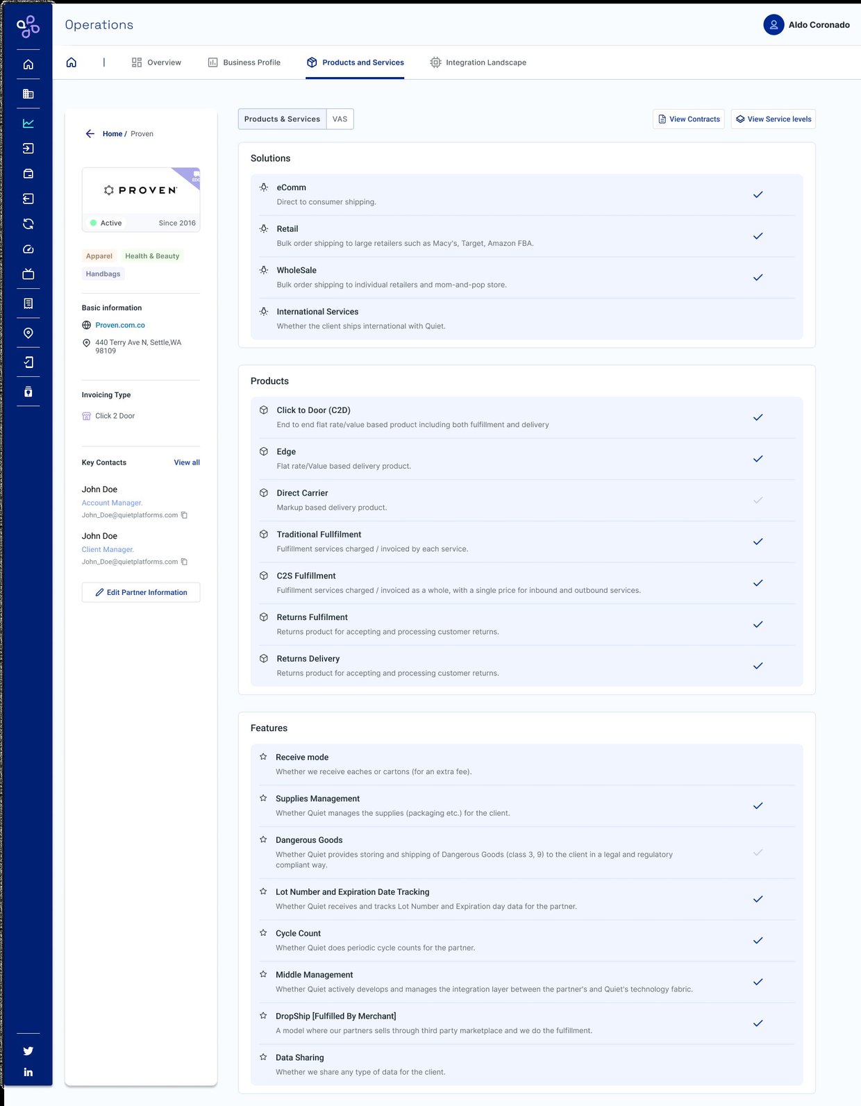
Task: Click the Receive mode row title
Action: pyautogui.click(x=302, y=757)
